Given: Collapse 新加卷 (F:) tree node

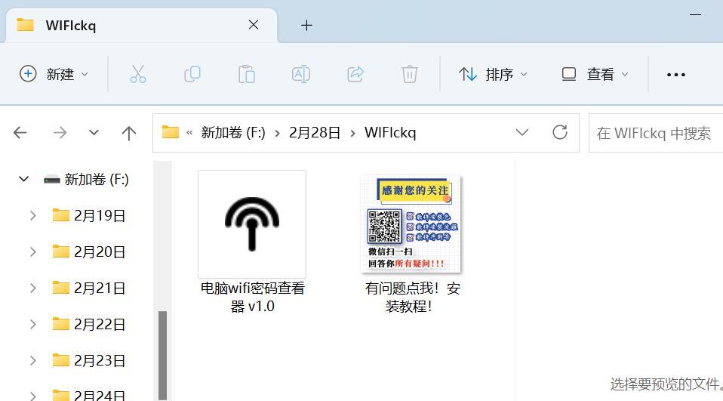Looking at the screenshot, I should click(x=24, y=179).
